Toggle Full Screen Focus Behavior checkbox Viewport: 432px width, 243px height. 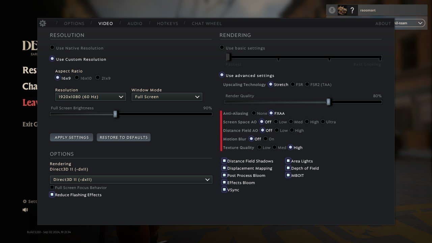pyautogui.click(x=52, y=187)
